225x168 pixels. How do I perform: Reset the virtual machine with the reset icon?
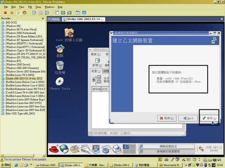pyautogui.click(x=25, y=13)
